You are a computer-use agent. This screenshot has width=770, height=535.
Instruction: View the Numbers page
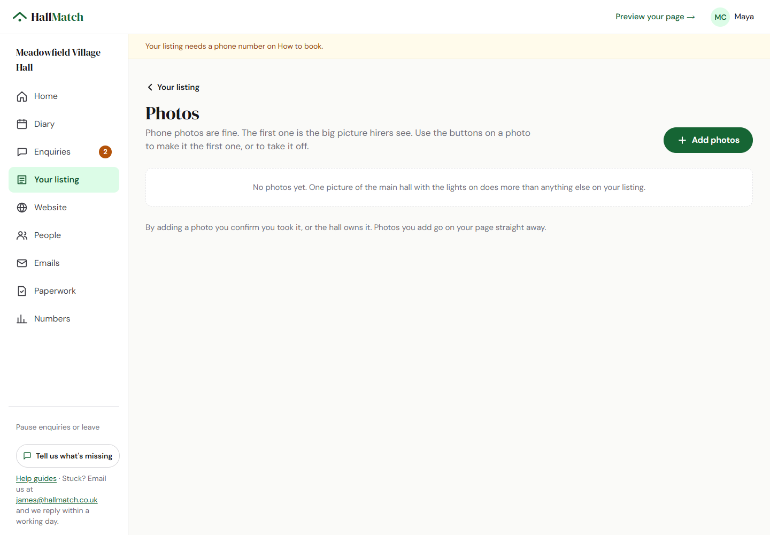64,319
